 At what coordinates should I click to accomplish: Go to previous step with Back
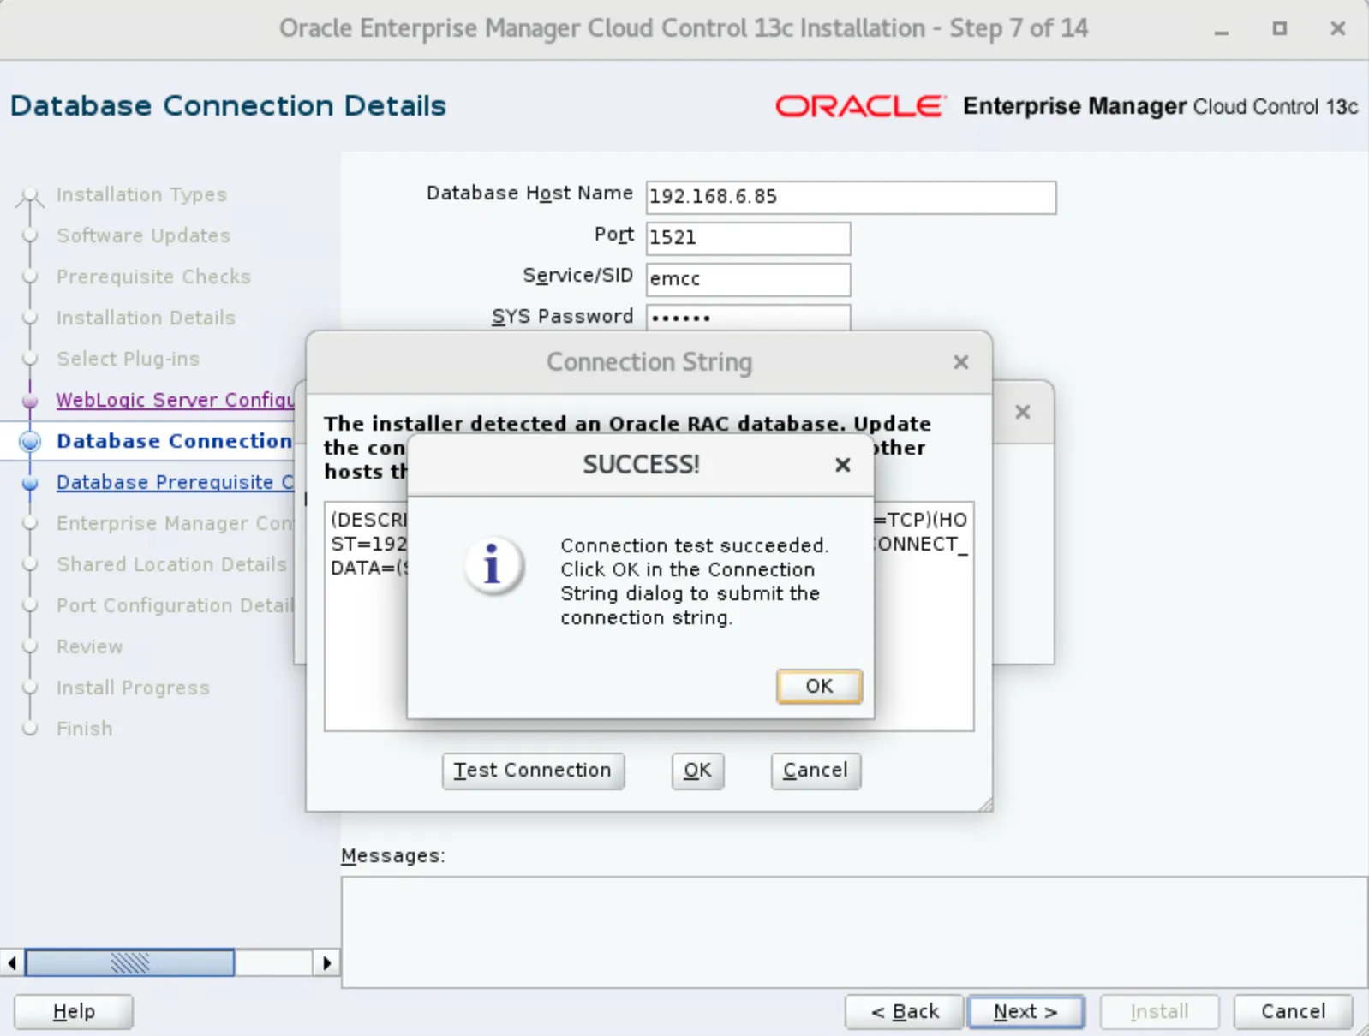(x=905, y=1011)
